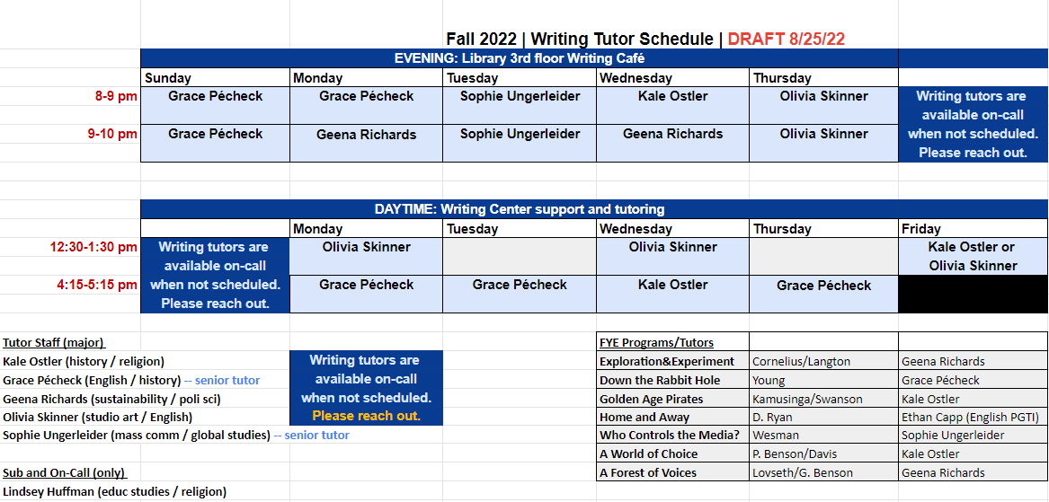Click the 'Tutor Staff (major)' heading
Screen dimensions: 1049x502
coord(54,342)
